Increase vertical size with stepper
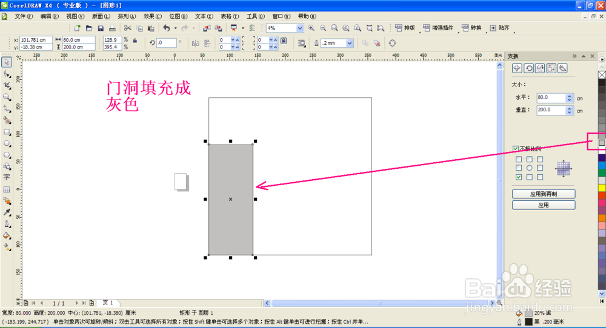 click(569, 108)
